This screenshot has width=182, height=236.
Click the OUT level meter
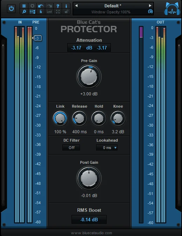point(161,124)
